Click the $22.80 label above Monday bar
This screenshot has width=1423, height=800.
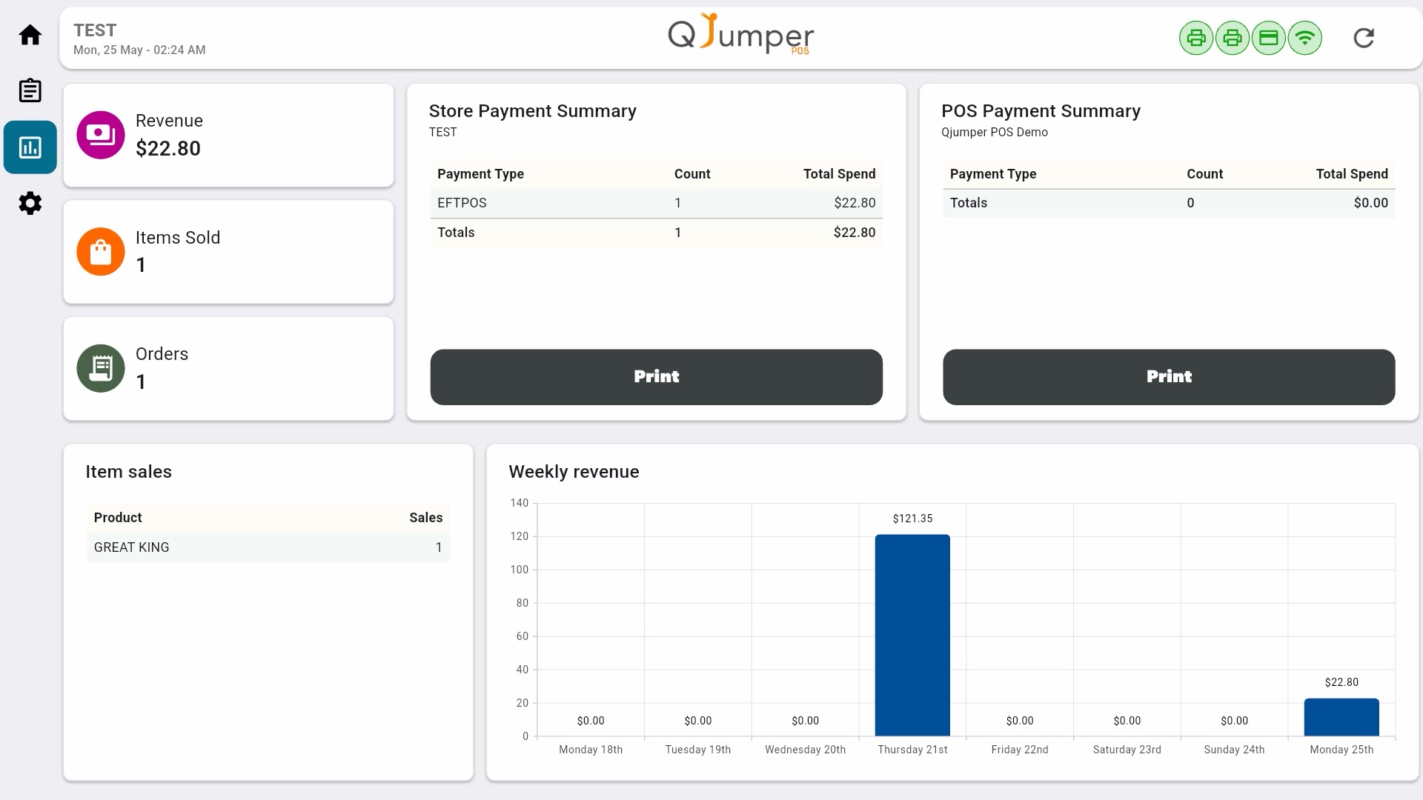[x=1341, y=682]
